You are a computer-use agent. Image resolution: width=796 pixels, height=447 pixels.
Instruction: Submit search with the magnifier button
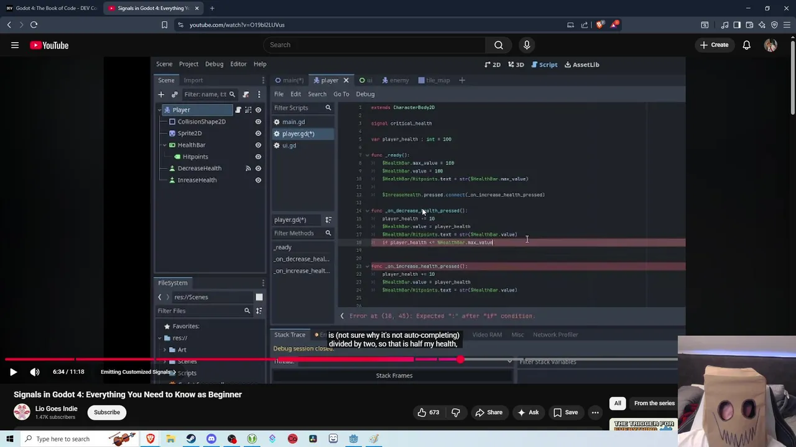click(499, 45)
